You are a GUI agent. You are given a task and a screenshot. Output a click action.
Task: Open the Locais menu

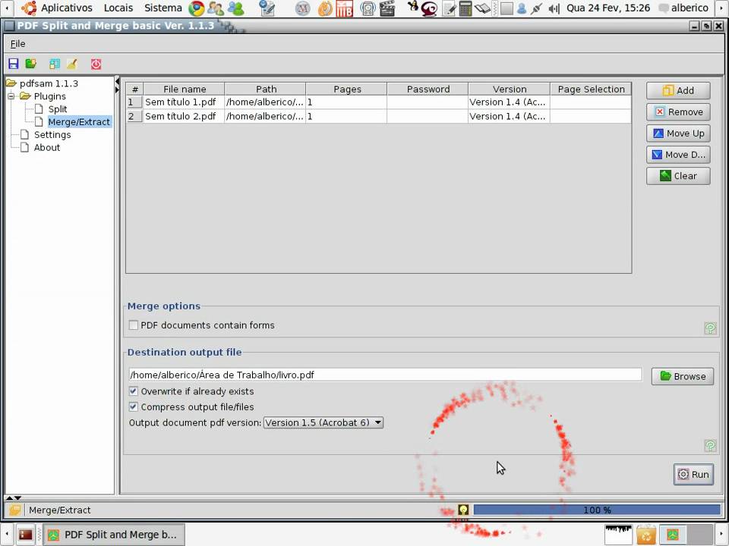[x=118, y=8]
